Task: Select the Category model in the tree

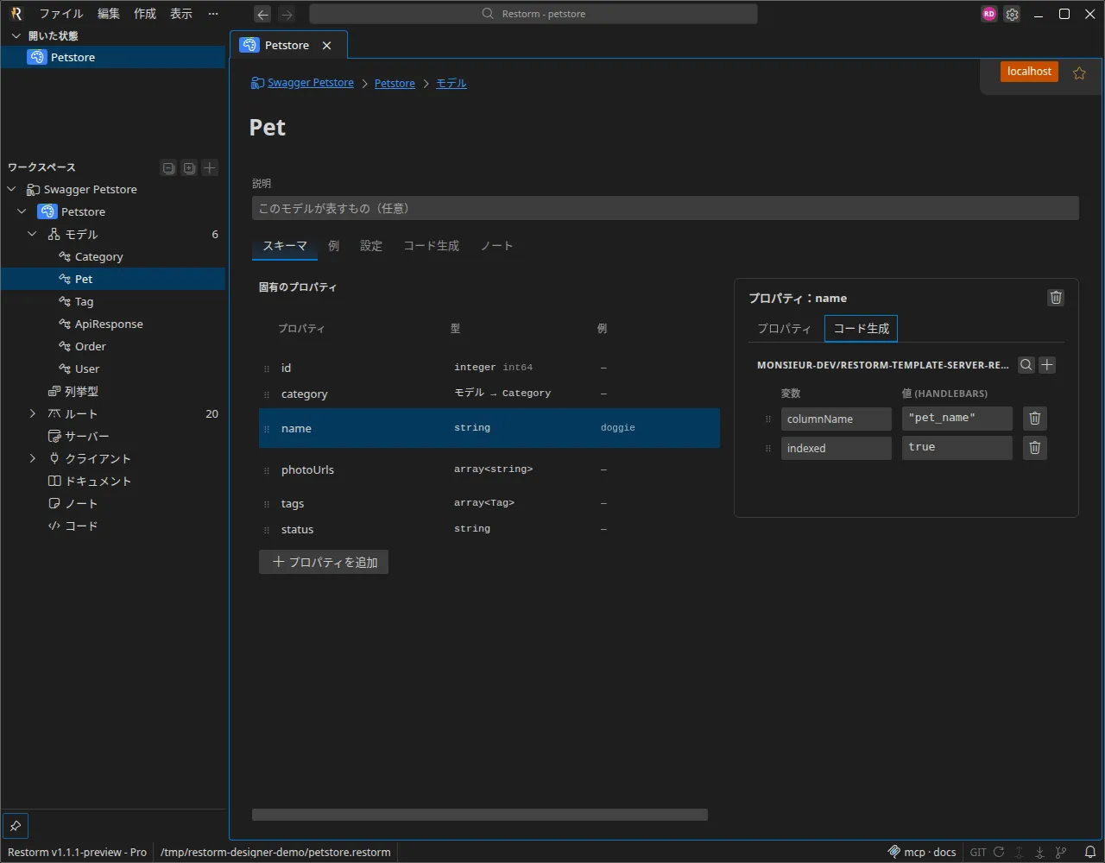Action: pyautogui.click(x=112, y=257)
